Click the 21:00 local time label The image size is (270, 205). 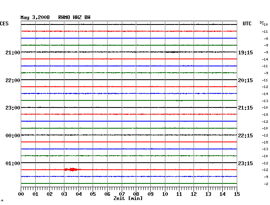[13, 52]
